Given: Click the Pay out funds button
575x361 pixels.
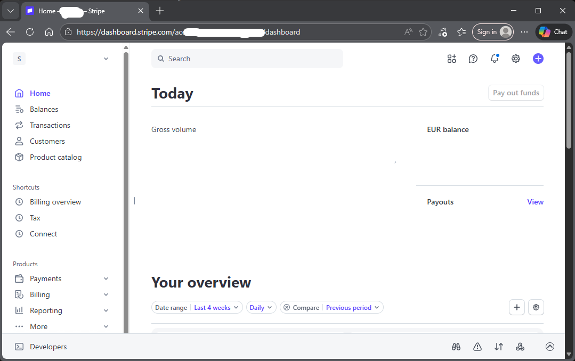Looking at the screenshot, I should point(516,93).
